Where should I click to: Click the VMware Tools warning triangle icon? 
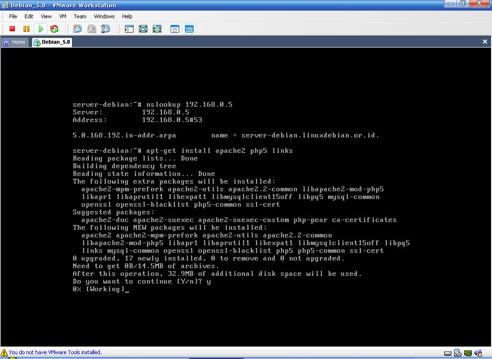click(x=4, y=352)
